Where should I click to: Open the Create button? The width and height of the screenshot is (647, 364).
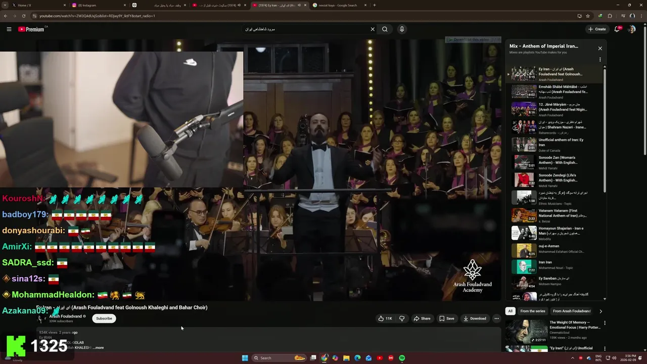597,29
